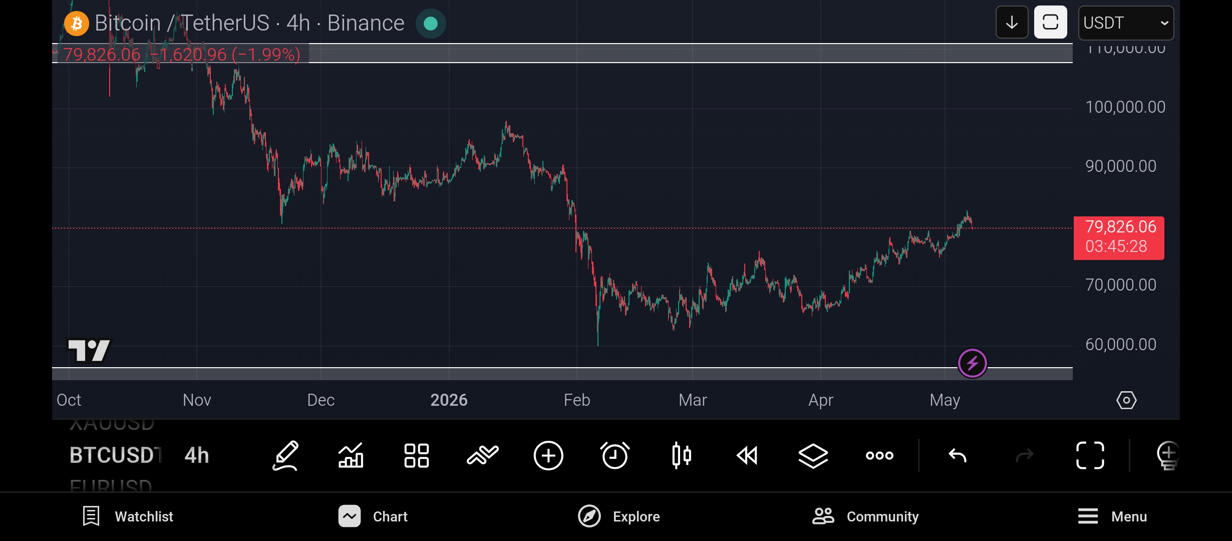Open the drawing tools pencil icon

[x=285, y=455]
